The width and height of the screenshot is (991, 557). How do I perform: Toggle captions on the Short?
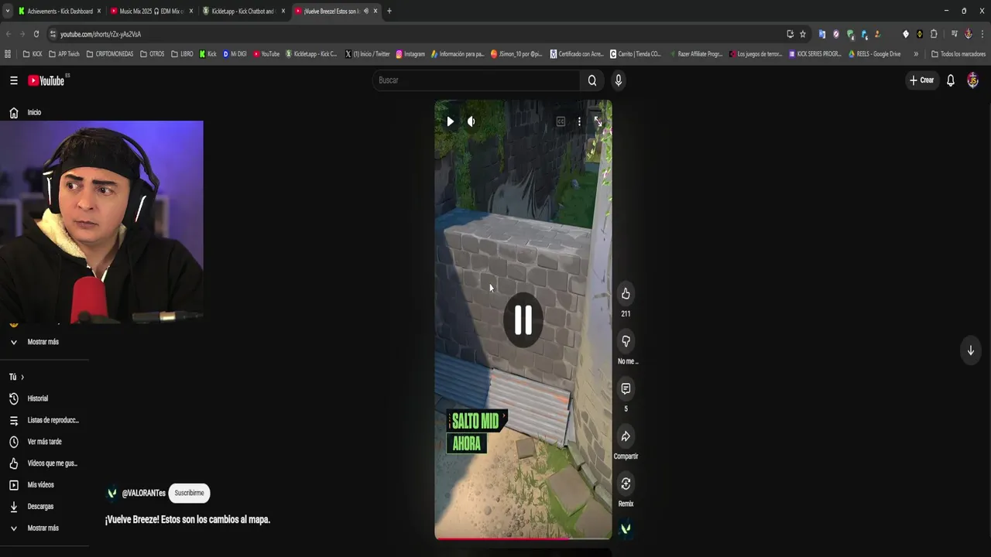coord(561,121)
